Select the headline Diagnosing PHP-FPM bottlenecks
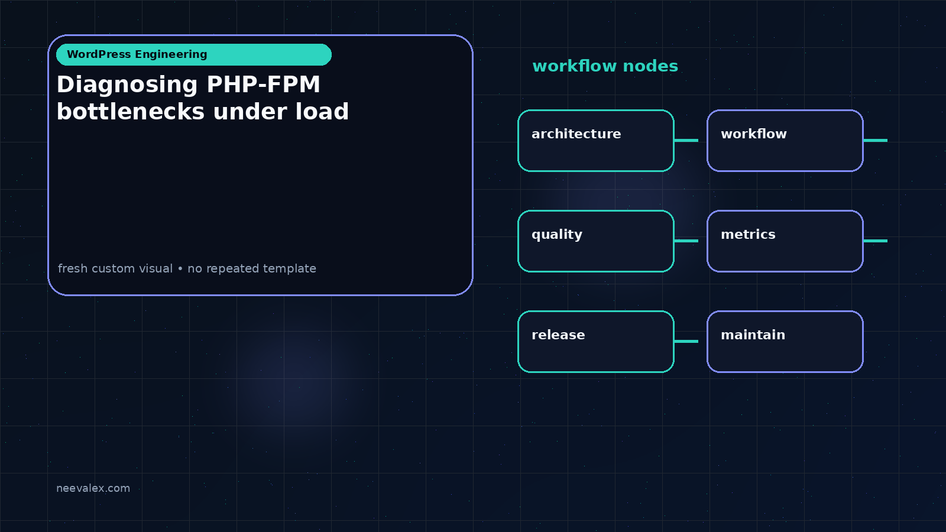Viewport: 946px width, 532px height. tap(203, 98)
